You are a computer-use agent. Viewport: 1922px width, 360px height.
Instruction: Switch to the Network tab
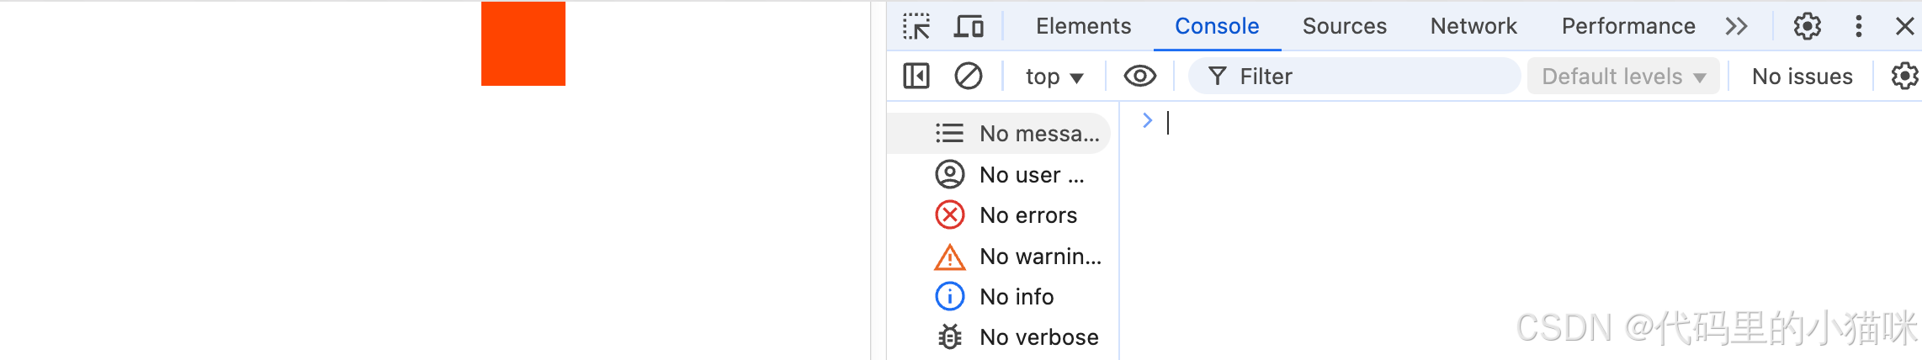tap(1473, 27)
